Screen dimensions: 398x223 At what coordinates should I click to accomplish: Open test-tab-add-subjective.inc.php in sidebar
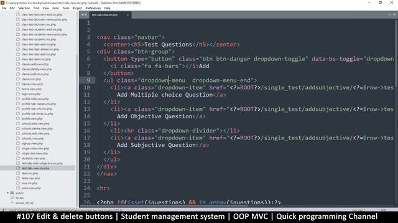click(x=42, y=164)
